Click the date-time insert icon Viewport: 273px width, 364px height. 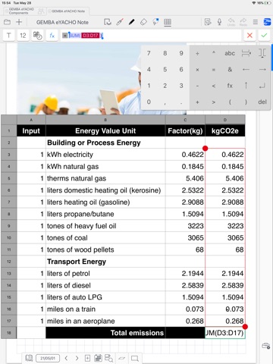coord(38,36)
